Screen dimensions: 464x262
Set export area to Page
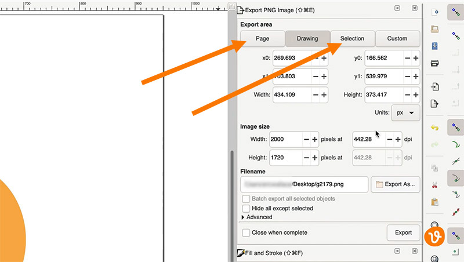click(263, 38)
